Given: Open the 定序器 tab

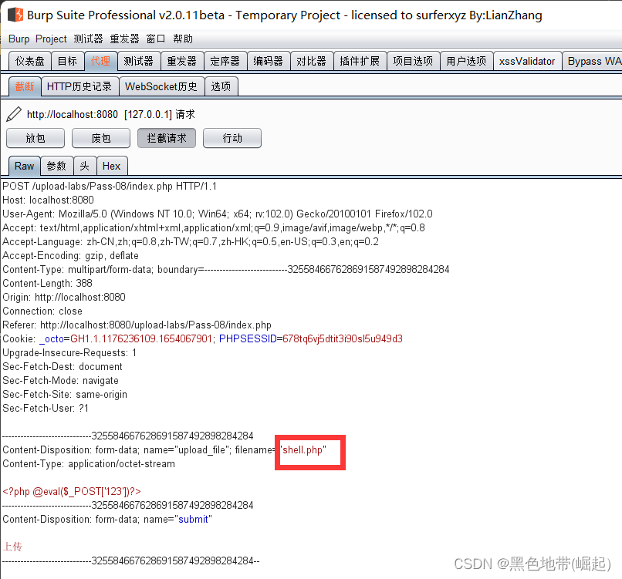Looking at the screenshot, I should click(x=225, y=61).
